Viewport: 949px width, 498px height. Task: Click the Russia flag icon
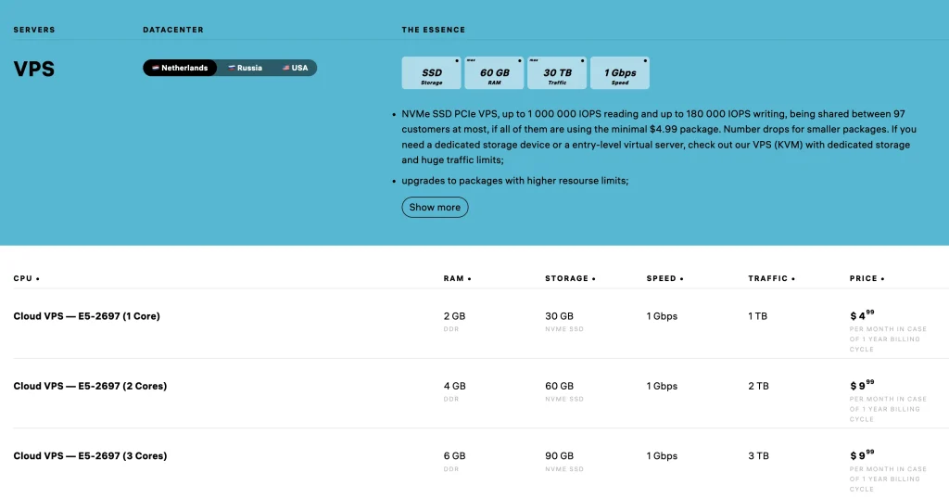pyautogui.click(x=231, y=68)
